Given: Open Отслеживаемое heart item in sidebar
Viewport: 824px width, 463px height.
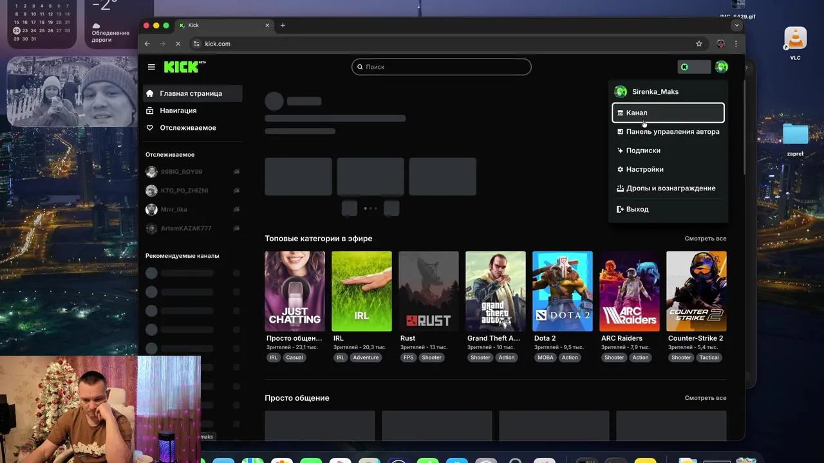Looking at the screenshot, I should coord(192,128).
